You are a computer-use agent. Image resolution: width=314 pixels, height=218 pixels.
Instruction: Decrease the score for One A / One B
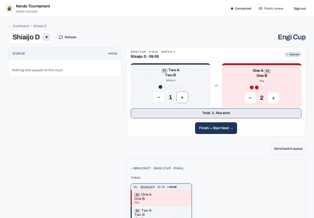click(x=250, y=98)
